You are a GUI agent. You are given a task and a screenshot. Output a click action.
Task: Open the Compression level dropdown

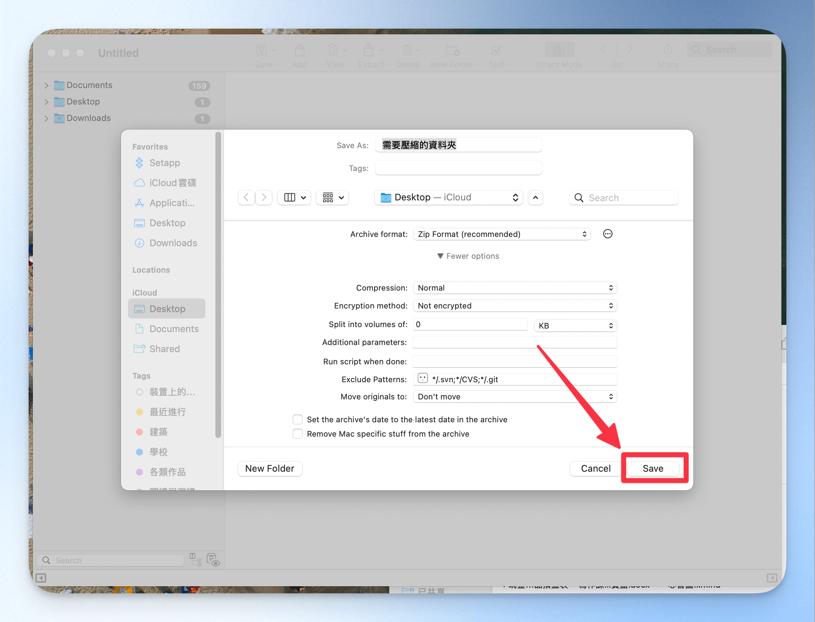point(514,288)
